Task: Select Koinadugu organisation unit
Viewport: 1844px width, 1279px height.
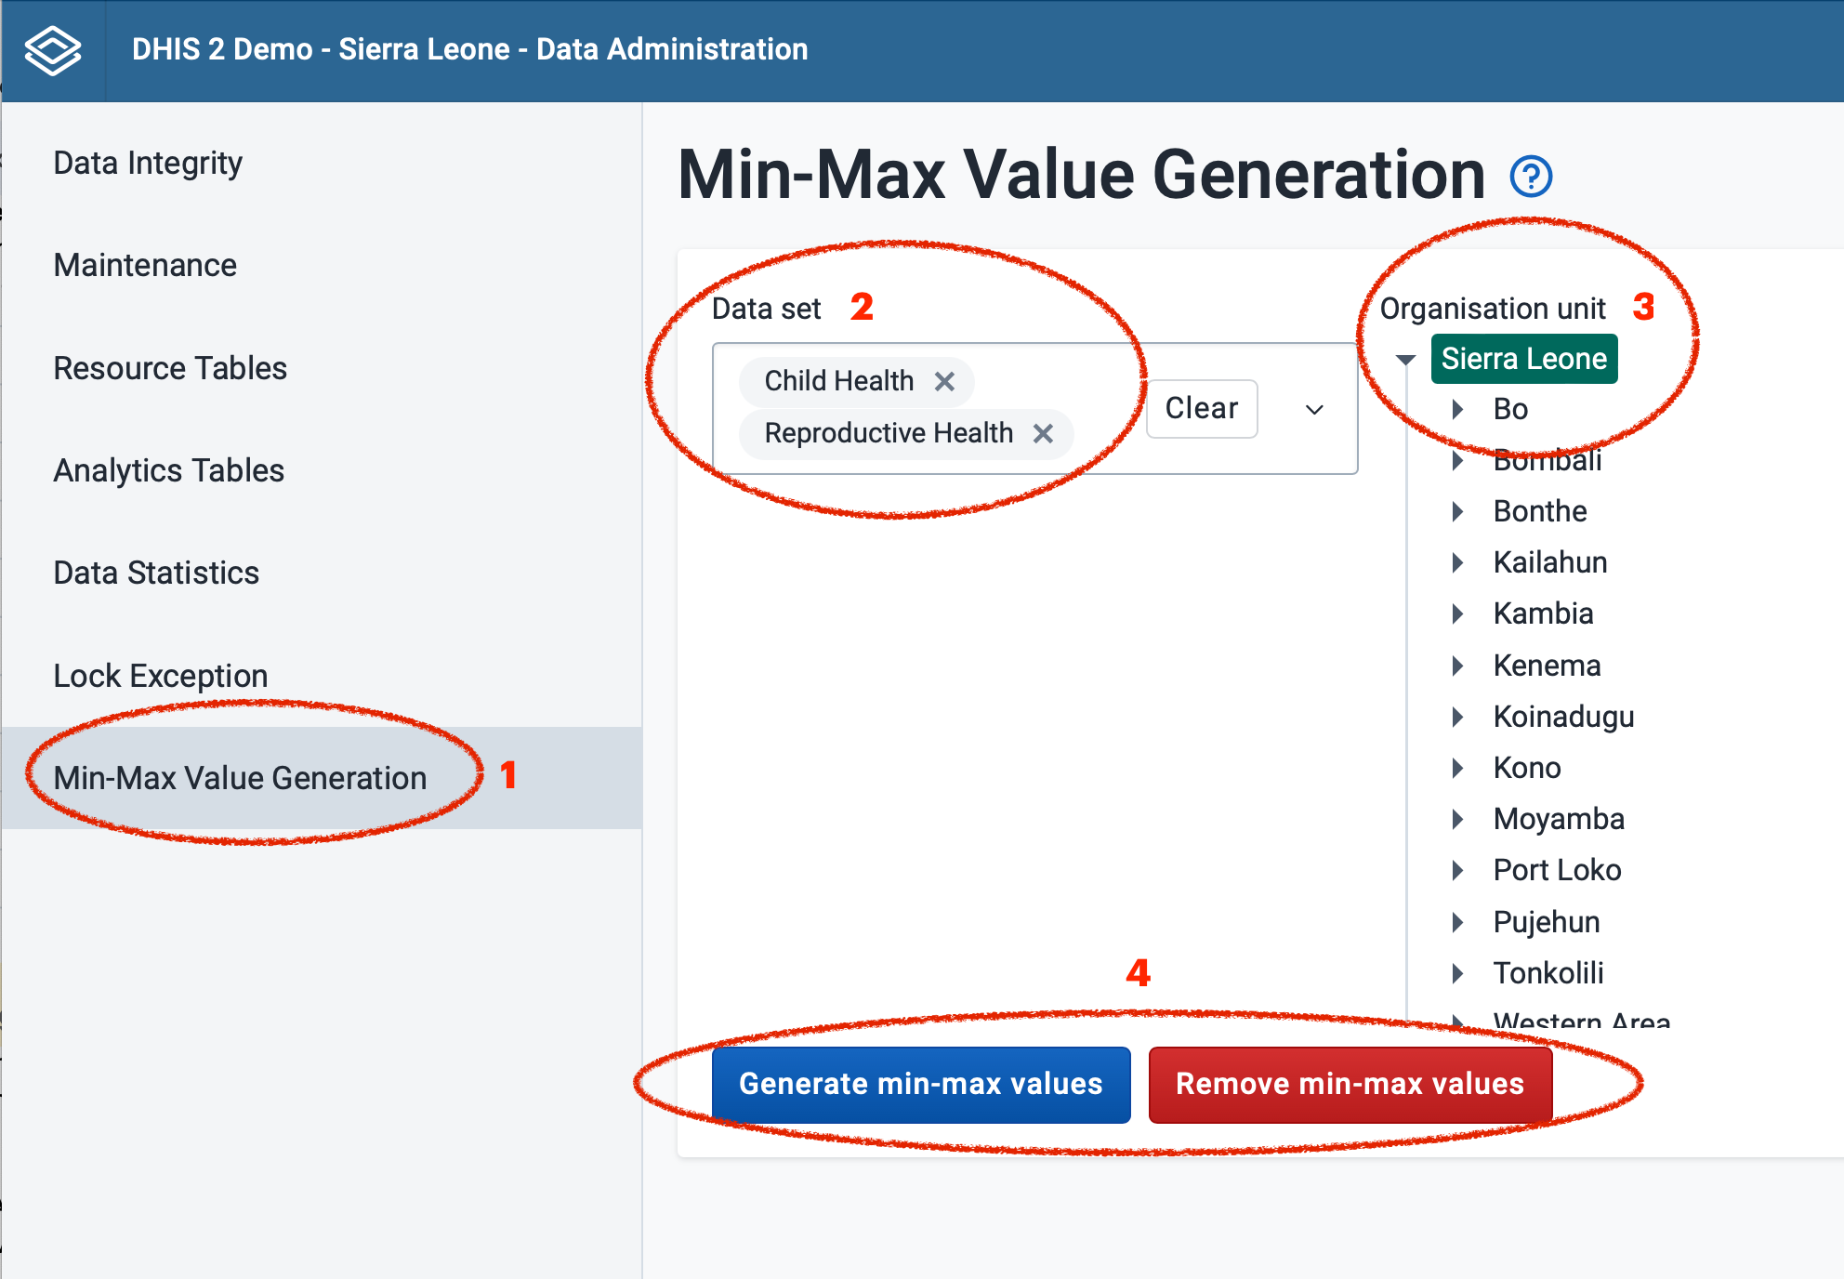Action: coord(1563,717)
